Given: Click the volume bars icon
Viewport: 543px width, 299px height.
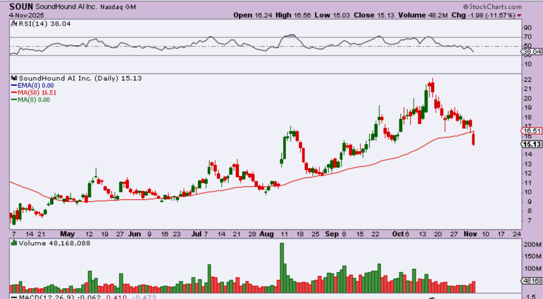Looking at the screenshot, I should click(14, 243).
